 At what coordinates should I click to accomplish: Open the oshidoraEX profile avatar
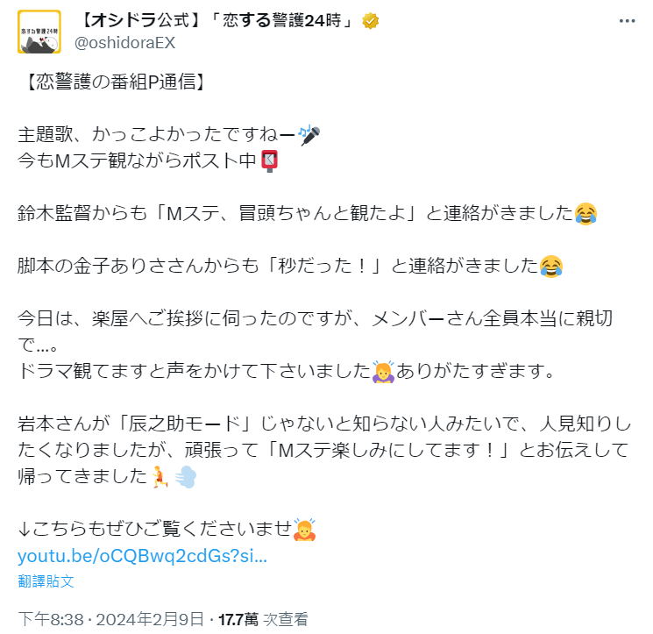(x=39, y=32)
